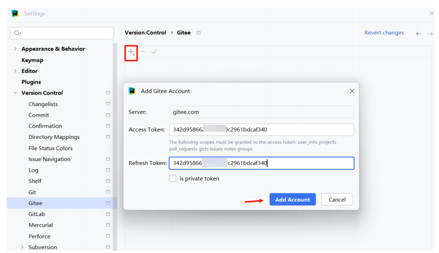Open the Git settings page
This screenshot has height=253, width=439.
pyautogui.click(x=32, y=192)
